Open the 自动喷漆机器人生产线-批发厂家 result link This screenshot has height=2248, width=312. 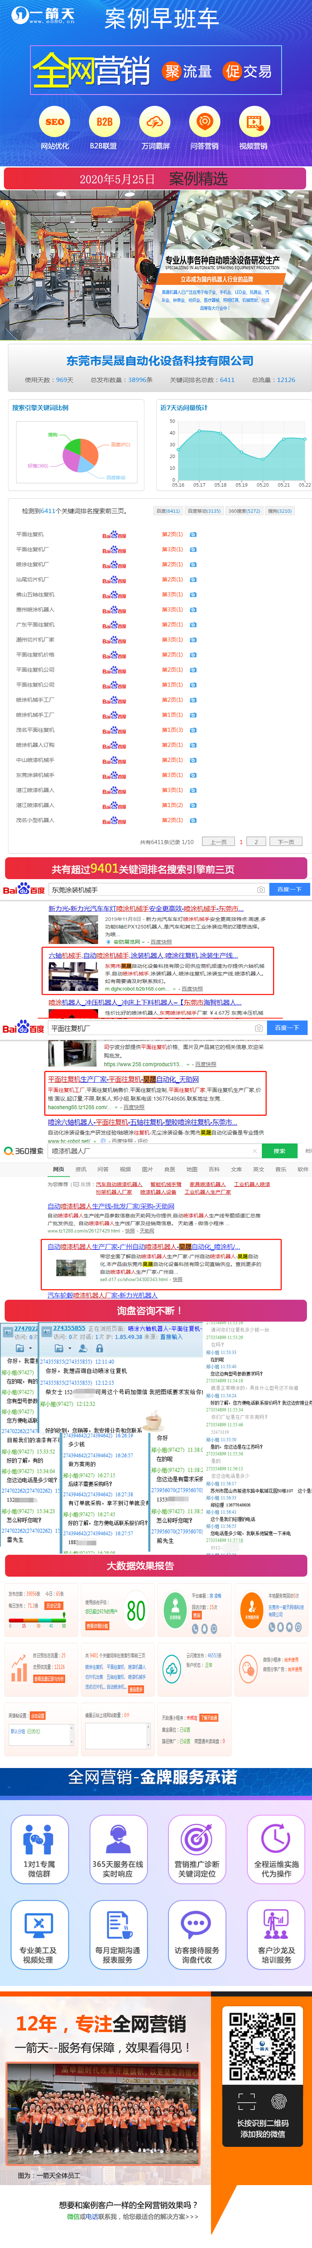point(111,1207)
